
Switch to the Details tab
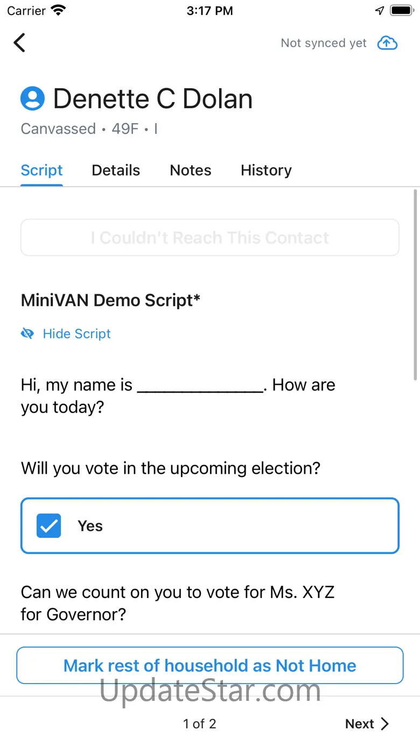click(116, 170)
